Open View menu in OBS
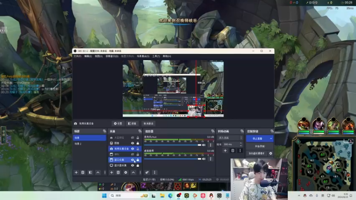The width and height of the screenshot is (356, 200). pyautogui.click(x=98, y=56)
